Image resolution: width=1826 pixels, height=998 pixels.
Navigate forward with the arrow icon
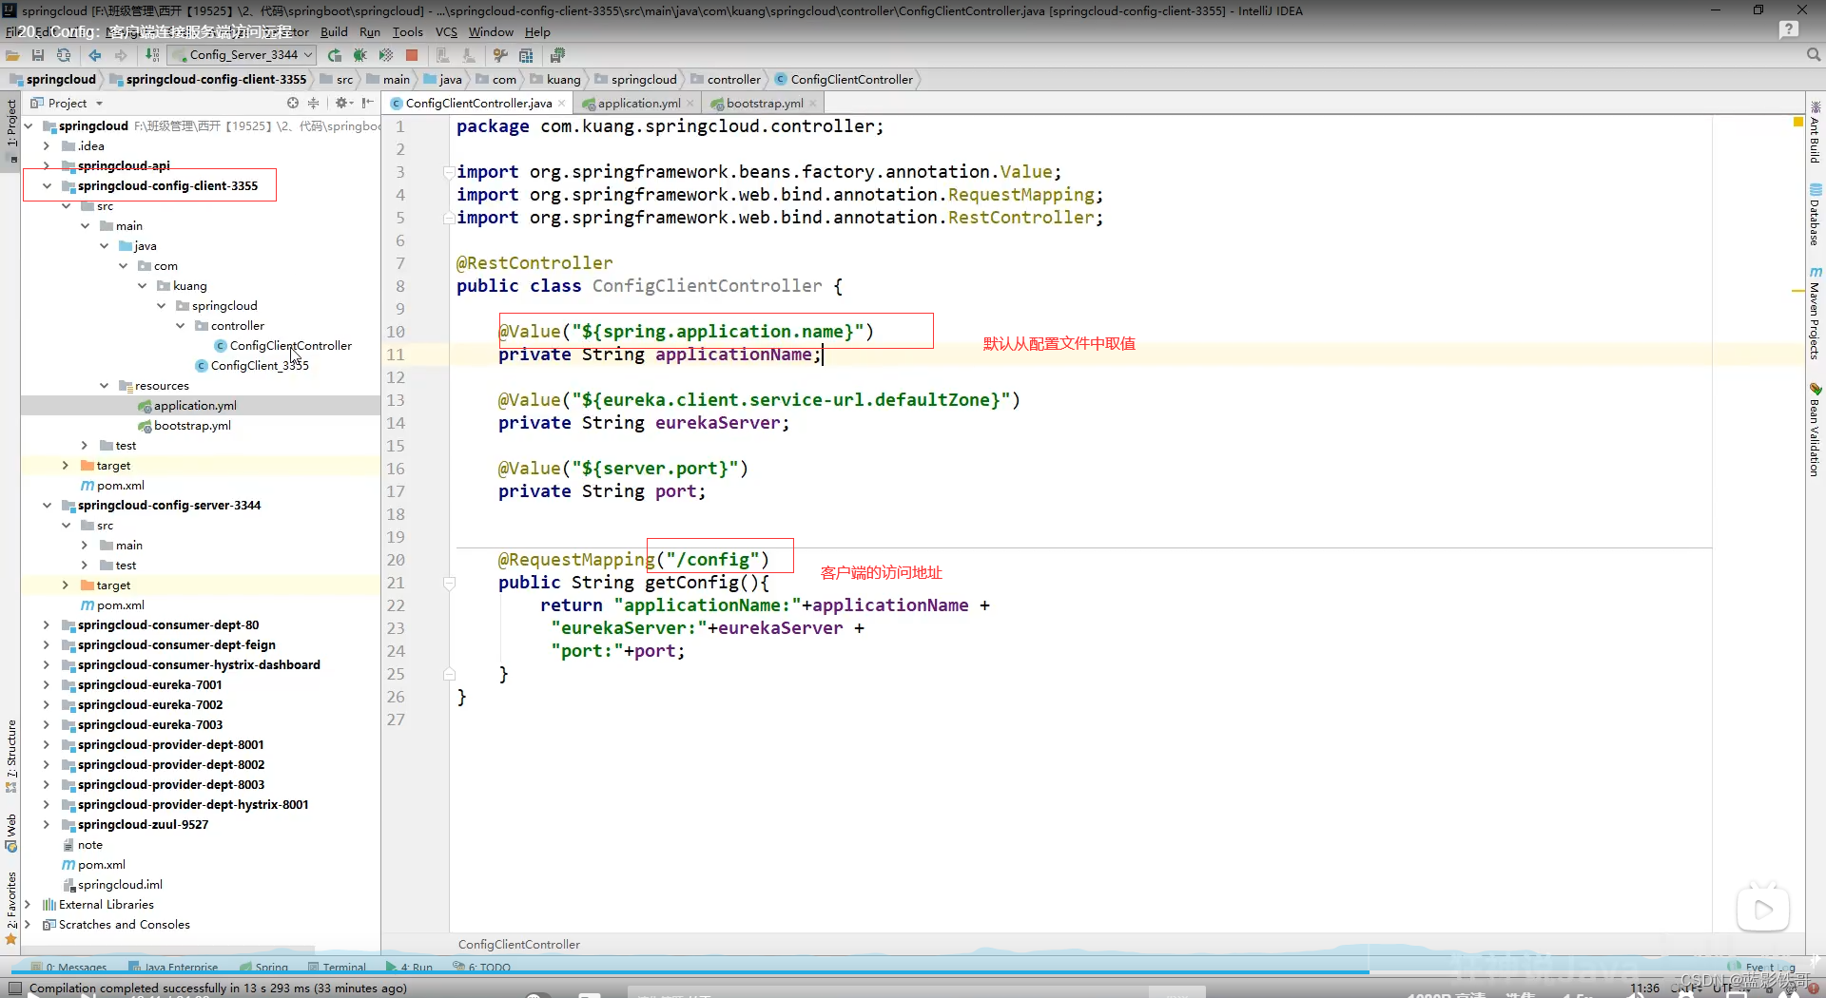point(121,55)
